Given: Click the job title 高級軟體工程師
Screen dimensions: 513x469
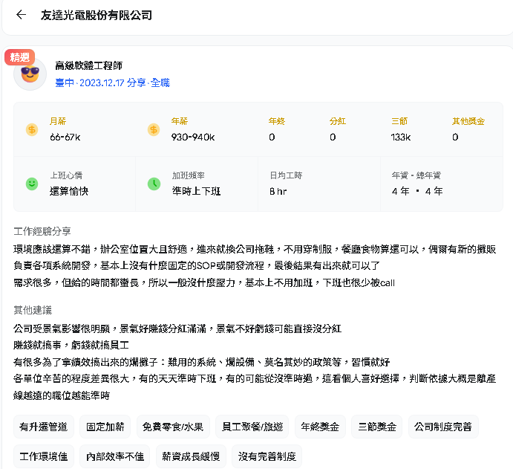Looking at the screenshot, I should (88, 66).
